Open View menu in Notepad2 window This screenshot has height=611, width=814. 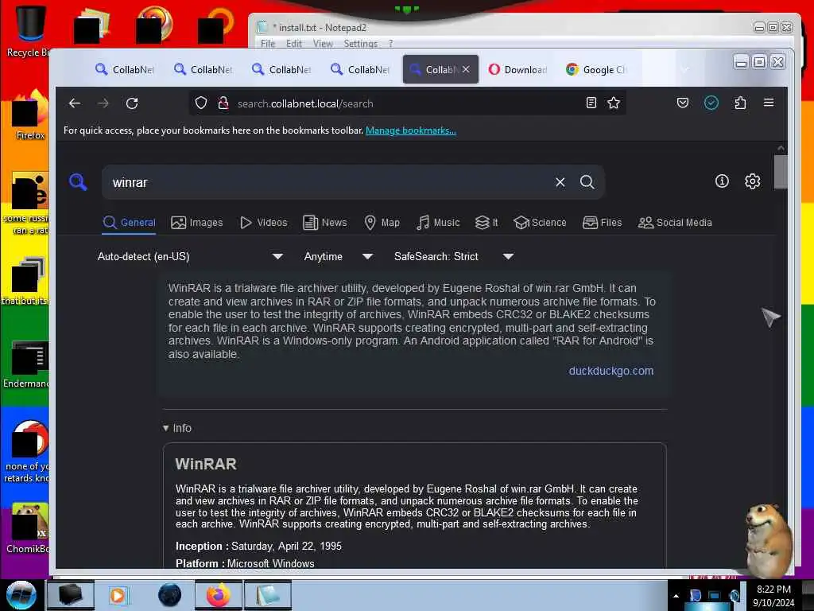pyautogui.click(x=323, y=44)
